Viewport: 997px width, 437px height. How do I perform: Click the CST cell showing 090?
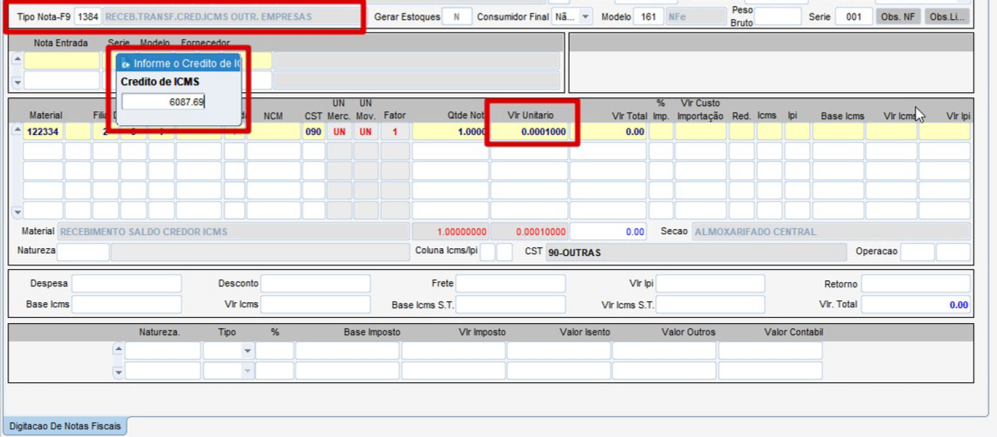point(313,132)
